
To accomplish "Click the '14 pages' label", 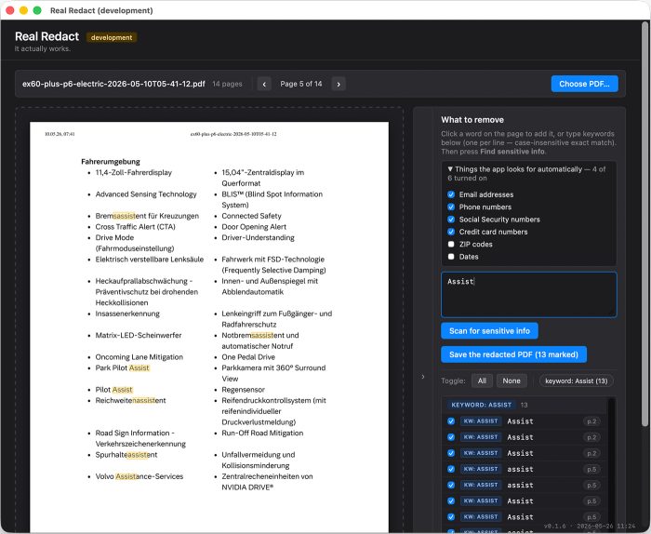I will tap(227, 84).
